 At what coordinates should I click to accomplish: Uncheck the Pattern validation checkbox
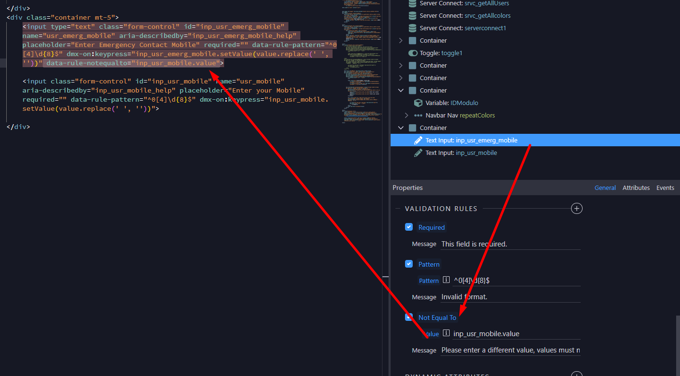point(409,264)
